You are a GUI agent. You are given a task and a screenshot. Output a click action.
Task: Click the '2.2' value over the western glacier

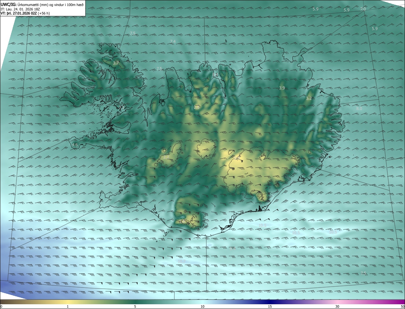pos(166,157)
